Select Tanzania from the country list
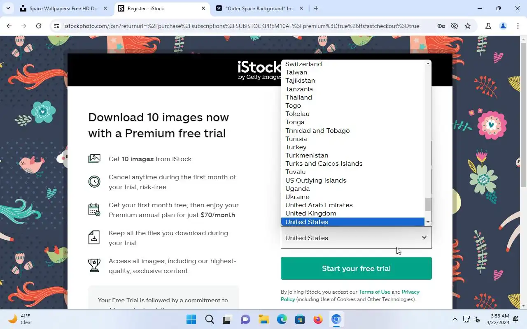This screenshot has width=527, height=329. coord(353,89)
